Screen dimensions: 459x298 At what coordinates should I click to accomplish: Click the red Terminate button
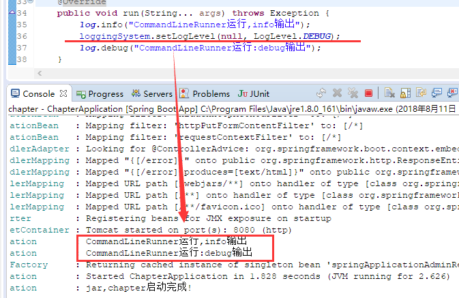368,93
